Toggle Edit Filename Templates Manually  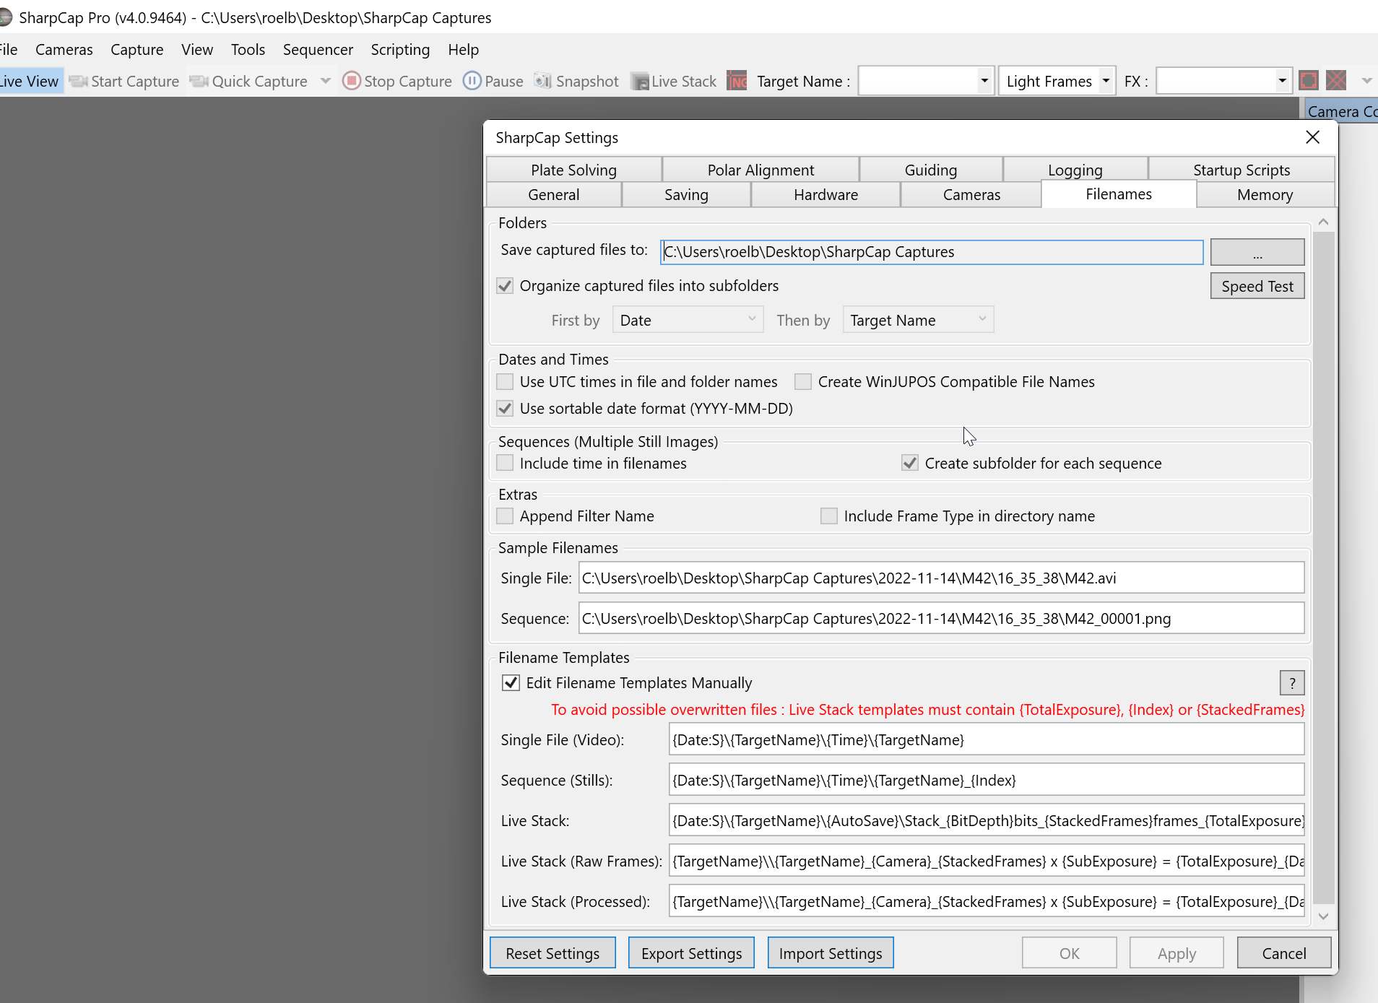pos(511,682)
